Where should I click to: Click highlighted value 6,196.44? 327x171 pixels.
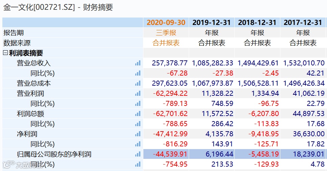coord(219,154)
